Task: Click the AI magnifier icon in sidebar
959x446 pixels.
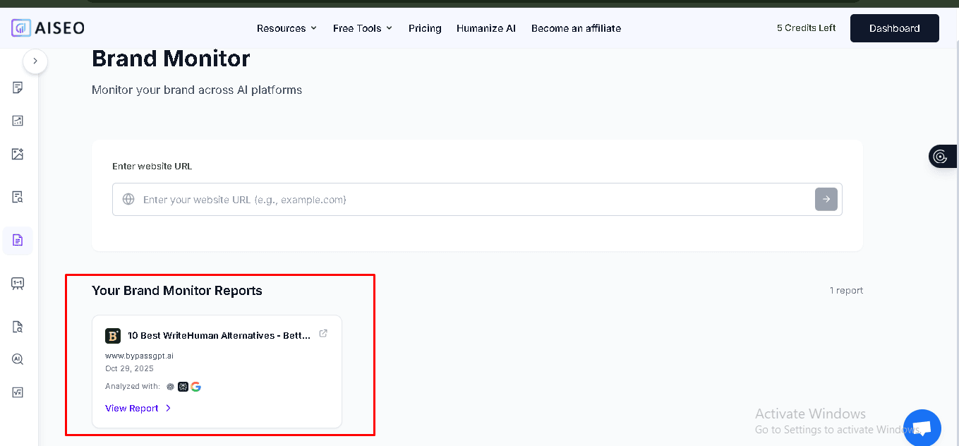Action: pyautogui.click(x=18, y=359)
